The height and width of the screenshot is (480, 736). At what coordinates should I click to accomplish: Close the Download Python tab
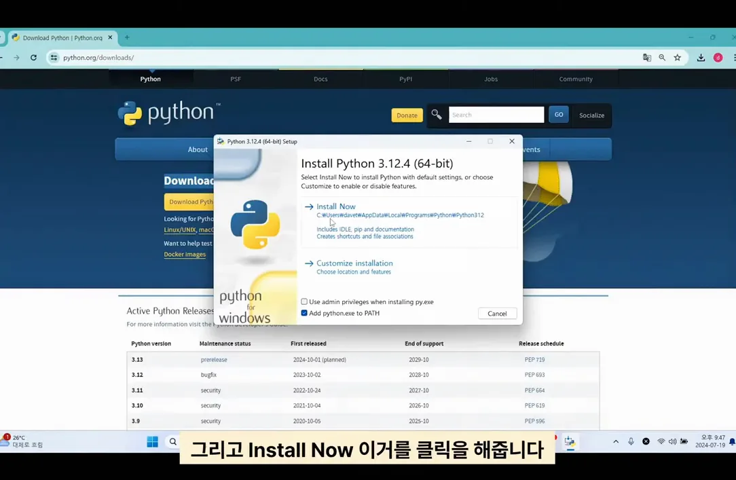tap(110, 37)
